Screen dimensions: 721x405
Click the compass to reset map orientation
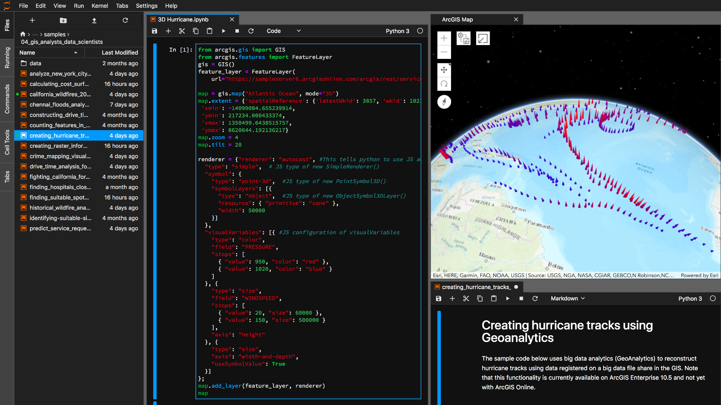pos(444,102)
